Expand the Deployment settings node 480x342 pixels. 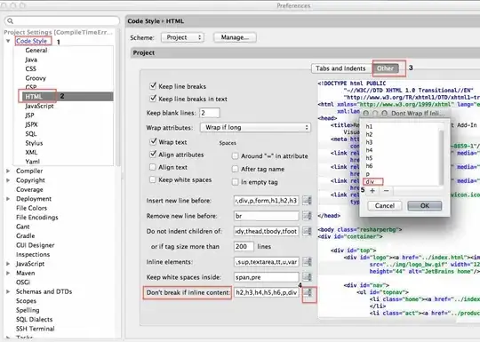(x=8, y=199)
